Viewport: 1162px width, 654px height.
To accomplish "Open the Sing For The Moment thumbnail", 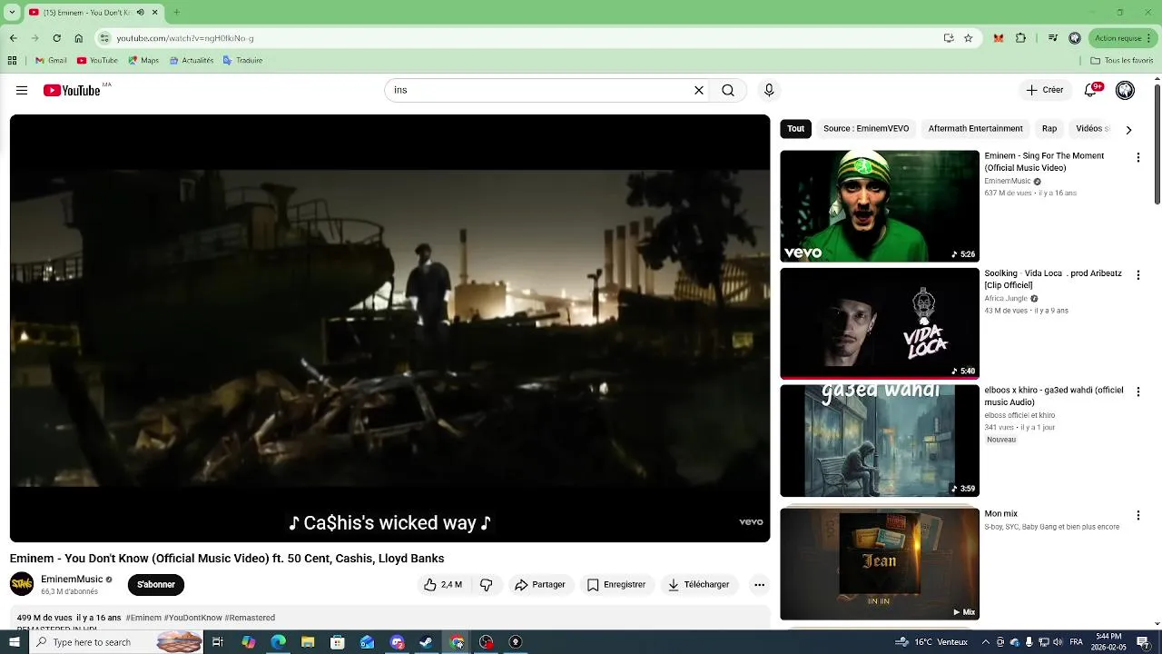I will (x=880, y=206).
